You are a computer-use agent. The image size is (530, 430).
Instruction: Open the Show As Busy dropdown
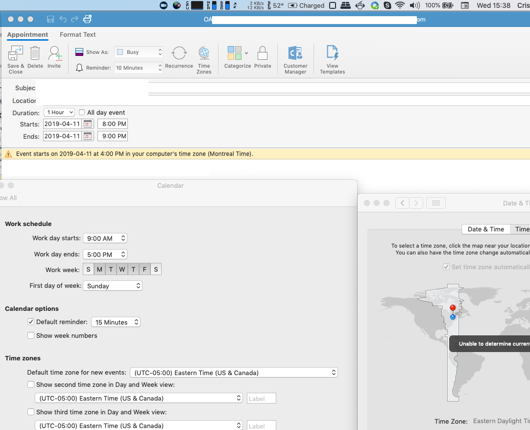(x=139, y=52)
